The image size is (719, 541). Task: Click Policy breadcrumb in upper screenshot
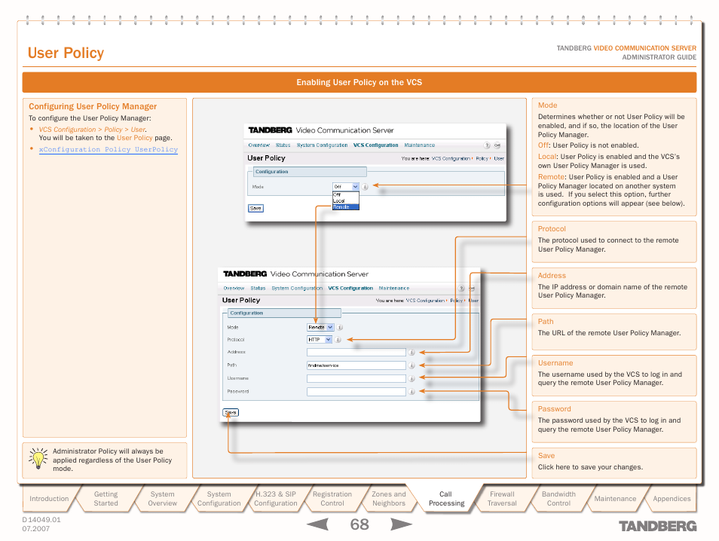click(482, 159)
